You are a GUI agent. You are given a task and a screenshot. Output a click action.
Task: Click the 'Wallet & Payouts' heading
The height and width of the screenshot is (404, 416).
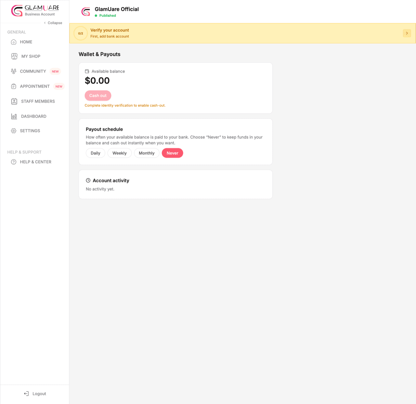(99, 54)
